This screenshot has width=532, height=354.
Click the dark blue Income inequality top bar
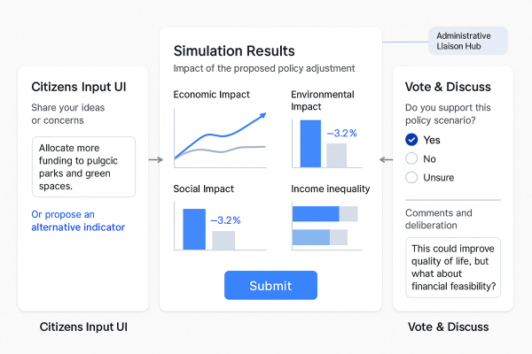coord(316,213)
